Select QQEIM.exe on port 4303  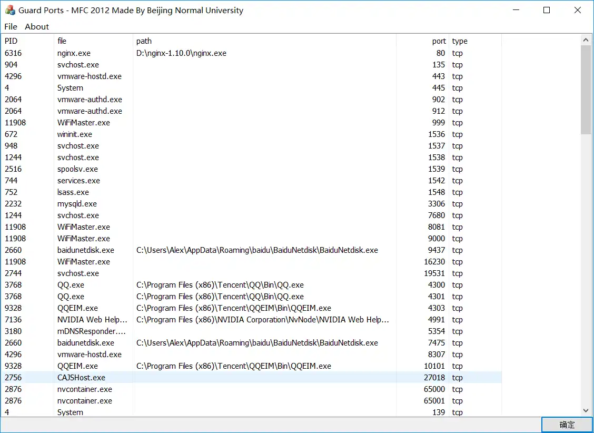click(x=252, y=308)
